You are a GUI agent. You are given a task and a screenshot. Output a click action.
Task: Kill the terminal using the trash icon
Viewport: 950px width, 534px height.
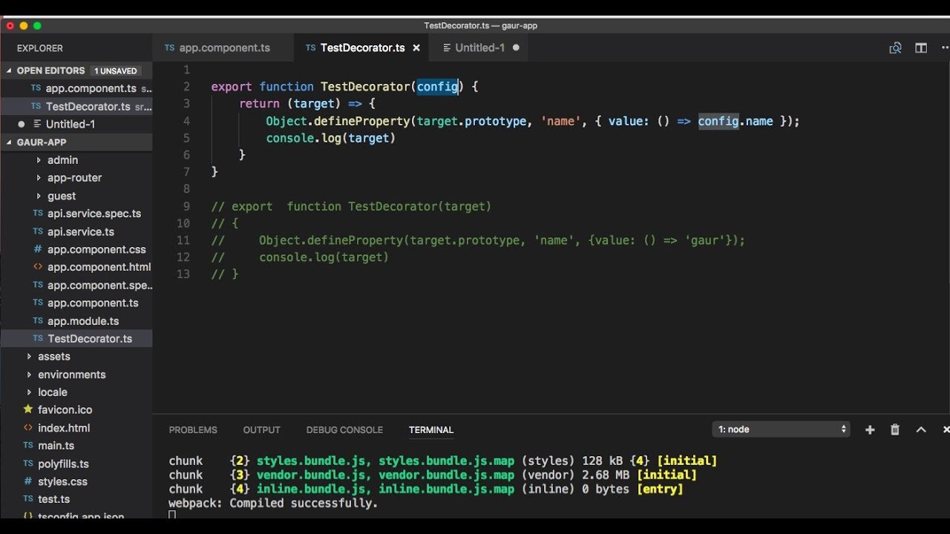[x=895, y=429]
